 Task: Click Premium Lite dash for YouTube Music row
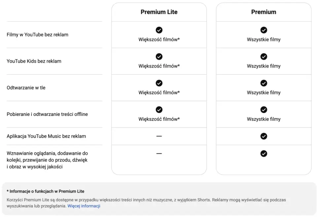tap(159, 136)
